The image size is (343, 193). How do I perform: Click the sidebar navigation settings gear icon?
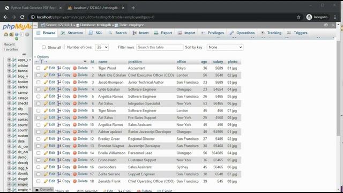(27, 34)
